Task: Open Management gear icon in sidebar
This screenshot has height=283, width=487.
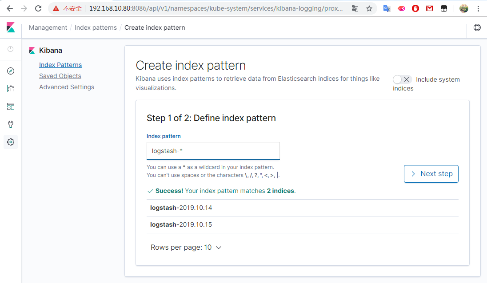Action: click(x=11, y=142)
